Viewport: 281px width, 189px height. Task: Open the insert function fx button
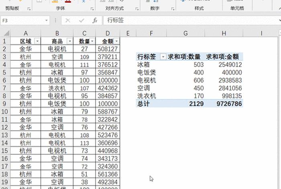pos(95,21)
